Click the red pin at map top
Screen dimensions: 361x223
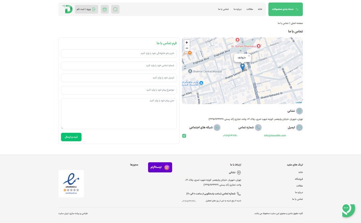coord(237,40)
